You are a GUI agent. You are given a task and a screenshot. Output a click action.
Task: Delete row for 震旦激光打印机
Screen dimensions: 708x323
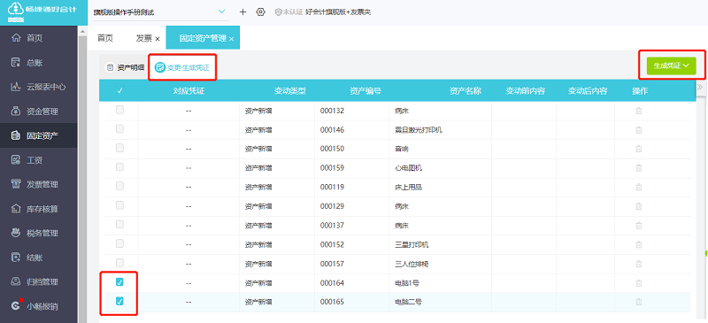pyautogui.click(x=639, y=130)
